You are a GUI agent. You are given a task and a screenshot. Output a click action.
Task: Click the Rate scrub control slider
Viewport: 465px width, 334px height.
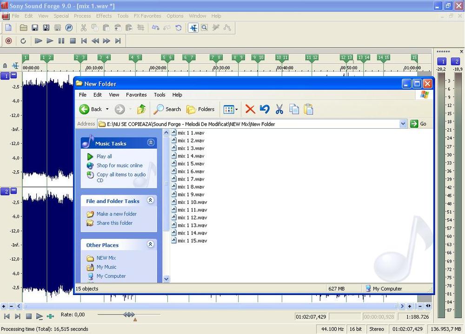129,314
